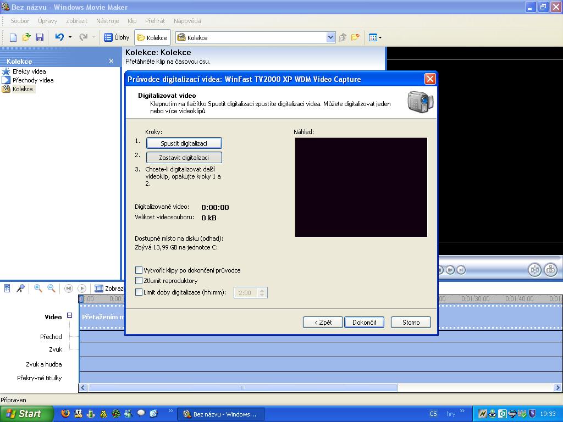Open the Nápověda menu

187,21
